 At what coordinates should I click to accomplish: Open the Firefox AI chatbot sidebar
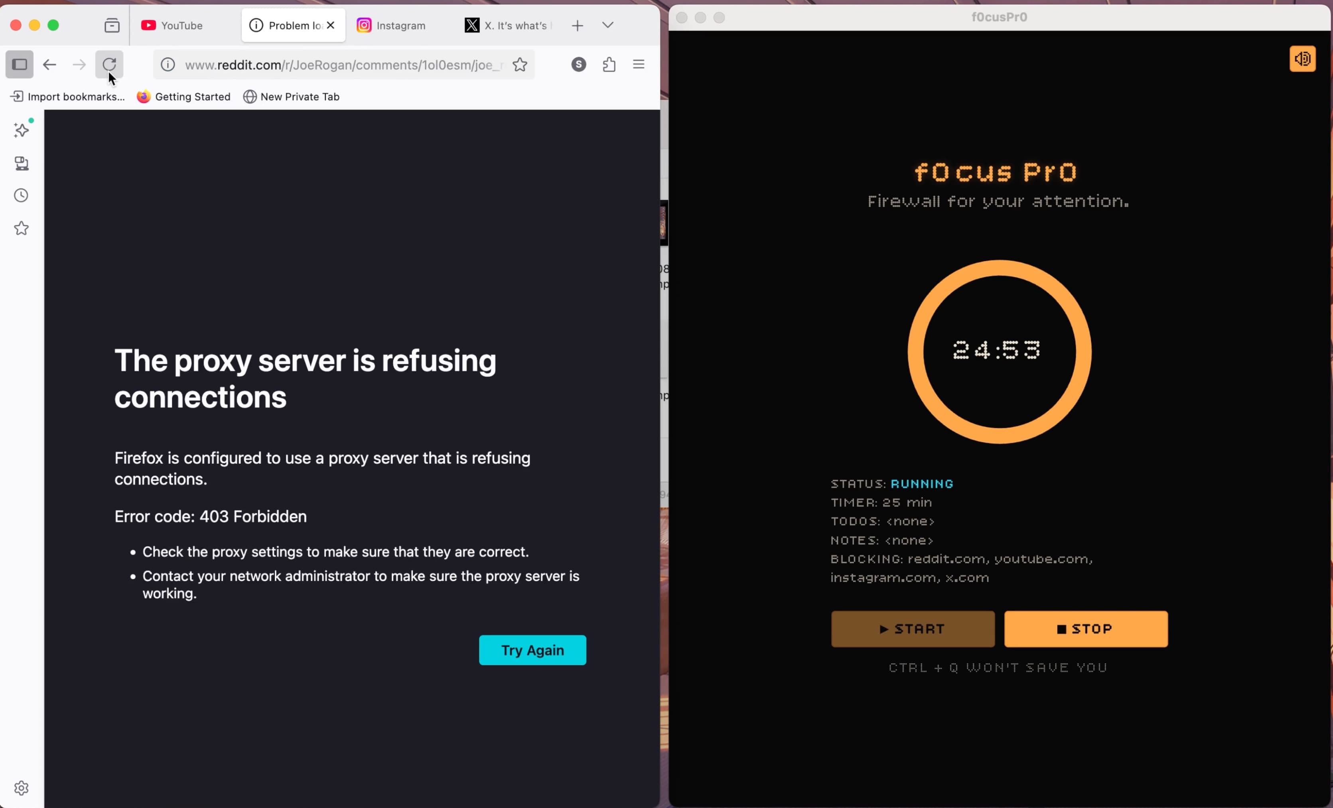pyautogui.click(x=21, y=130)
